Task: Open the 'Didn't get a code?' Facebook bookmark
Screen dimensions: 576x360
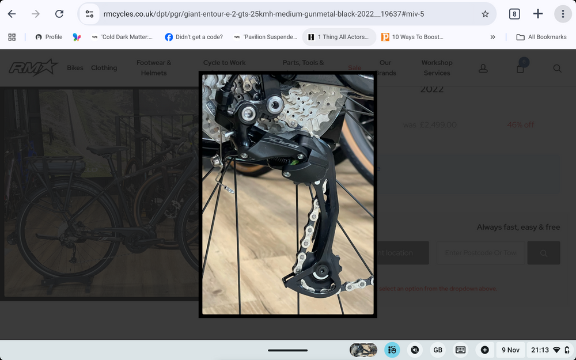Action: [194, 37]
